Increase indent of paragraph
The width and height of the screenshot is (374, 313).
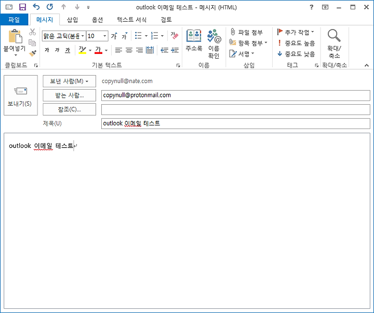(x=175, y=50)
